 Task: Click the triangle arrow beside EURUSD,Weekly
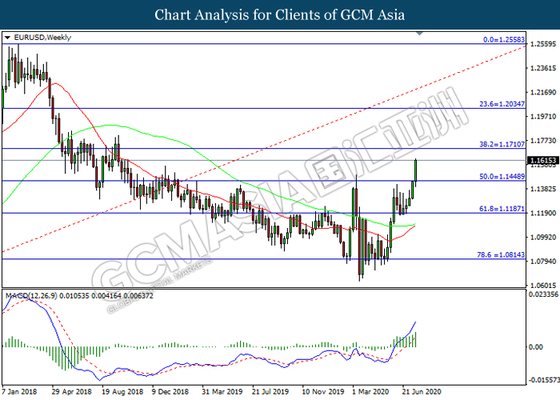[x=7, y=37]
